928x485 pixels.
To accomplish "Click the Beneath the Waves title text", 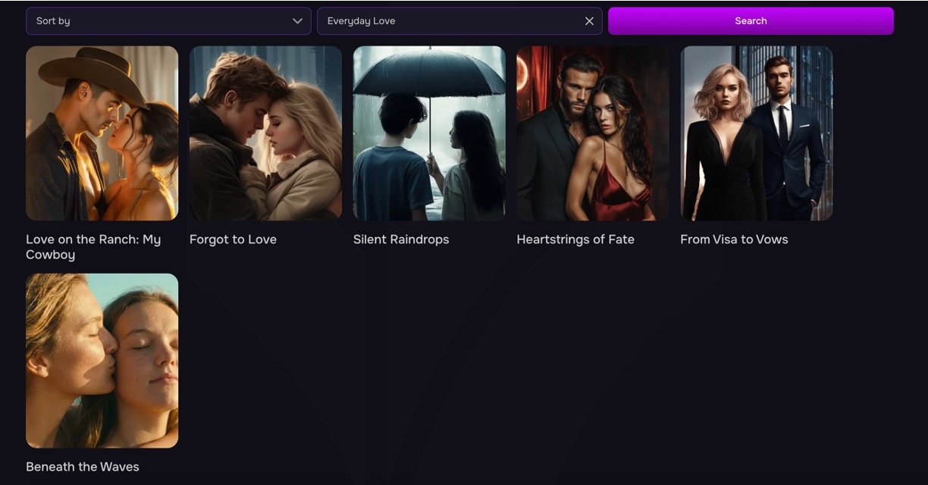I will click(x=83, y=467).
